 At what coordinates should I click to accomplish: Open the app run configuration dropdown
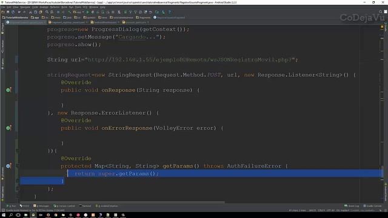pyautogui.click(x=79, y=12)
